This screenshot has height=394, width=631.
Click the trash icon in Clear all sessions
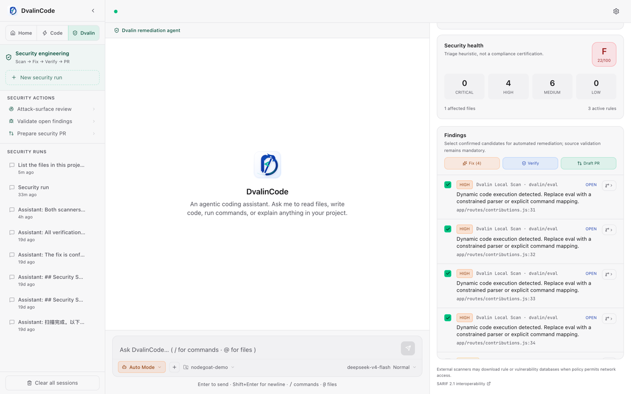(30, 383)
